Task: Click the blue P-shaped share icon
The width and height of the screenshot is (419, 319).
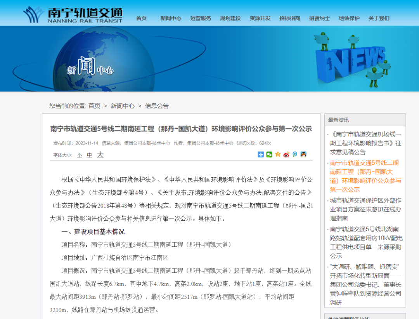Action: pyautogui.click(x=295, y=154)
